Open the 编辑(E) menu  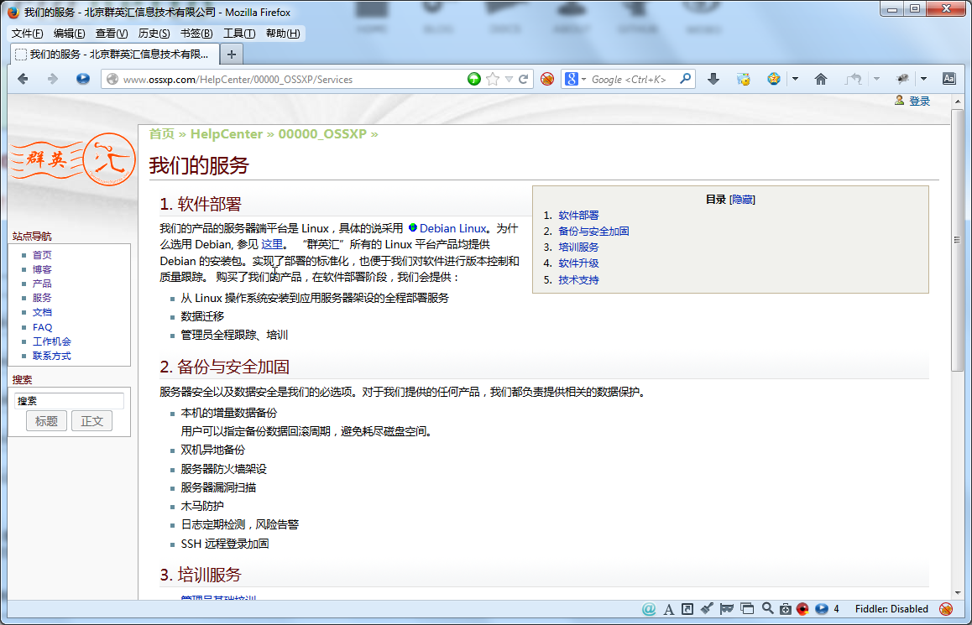coord(70,34)
